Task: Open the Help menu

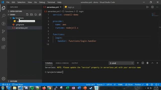Action: point(59,2)
